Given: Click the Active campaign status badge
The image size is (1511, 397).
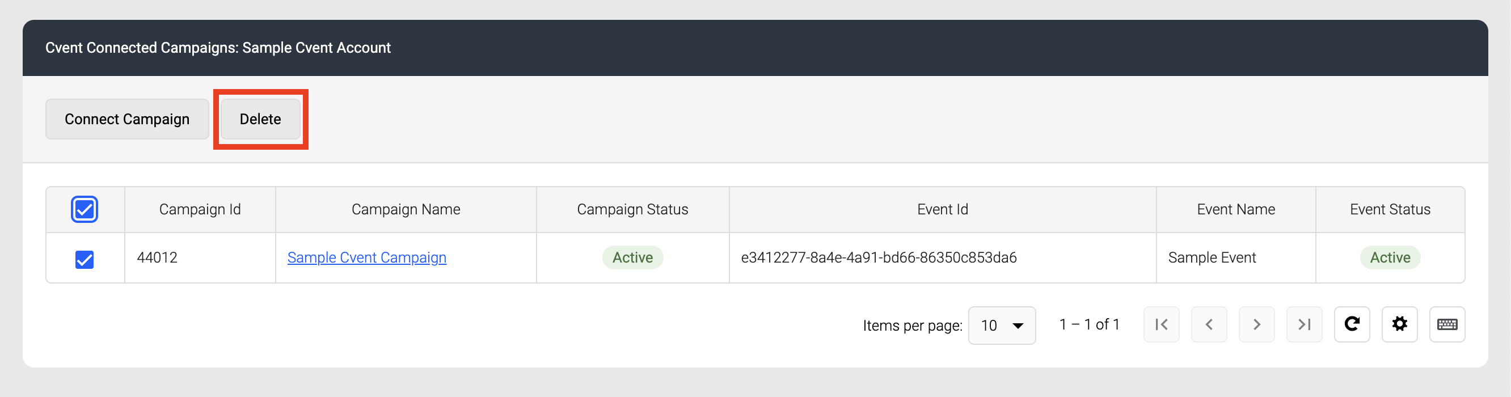Looking at the screenshot, I should 632,257.
